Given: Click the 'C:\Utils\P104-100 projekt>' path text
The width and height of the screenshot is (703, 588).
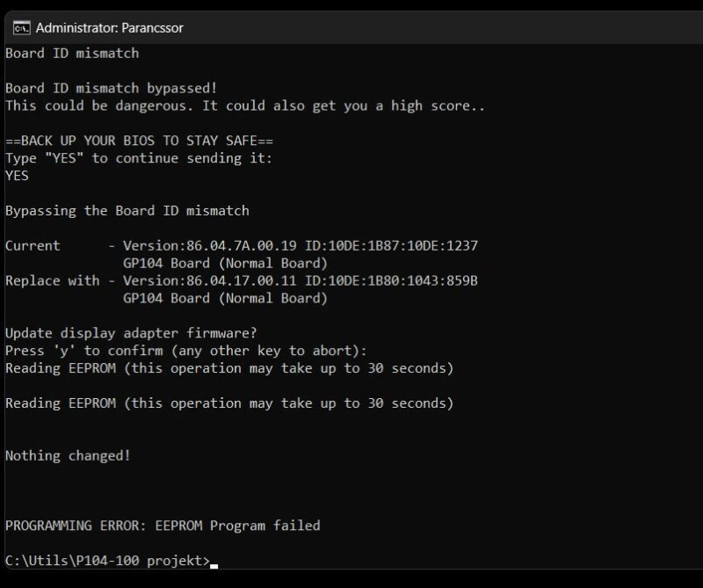Looking at the screenshot, I should coord(107,561).
